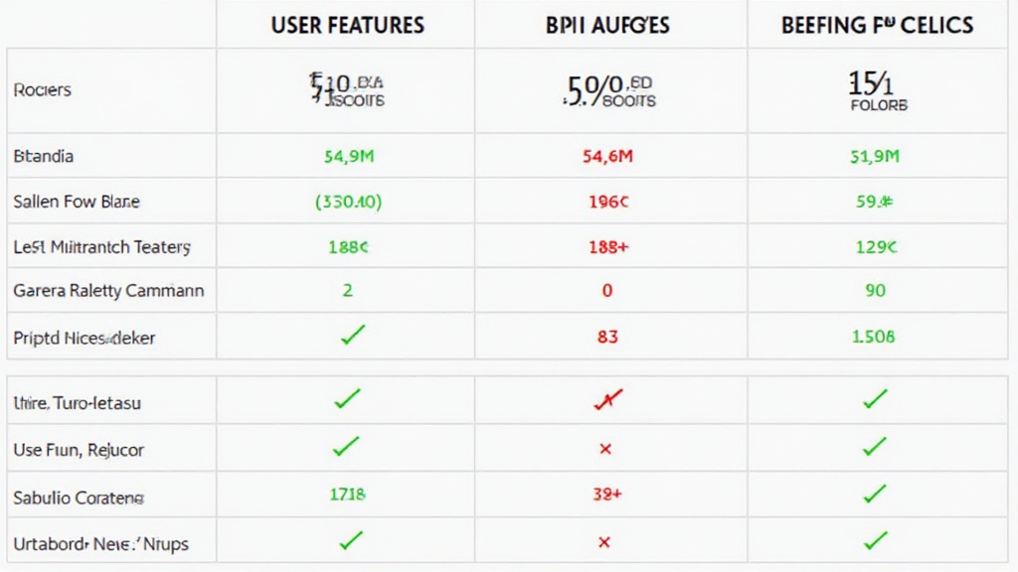
Task: Click the Garera Raletty Cammann row label
Action: click(108, 291)
